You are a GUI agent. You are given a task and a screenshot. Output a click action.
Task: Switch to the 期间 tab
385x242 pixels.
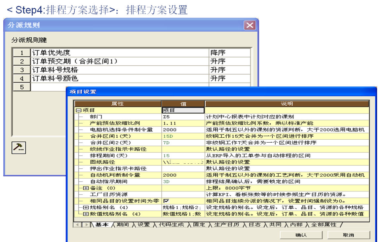tap(123, 225)
